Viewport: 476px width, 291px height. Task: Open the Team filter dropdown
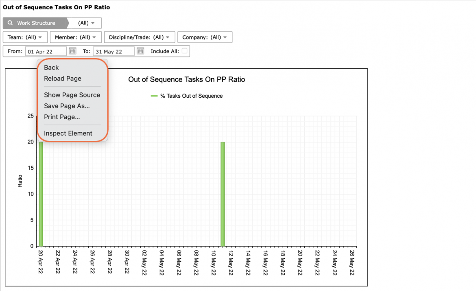[25, 37]
